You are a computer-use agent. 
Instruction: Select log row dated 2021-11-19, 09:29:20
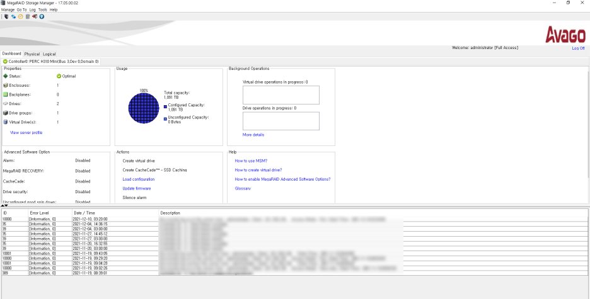coord(295,259)
